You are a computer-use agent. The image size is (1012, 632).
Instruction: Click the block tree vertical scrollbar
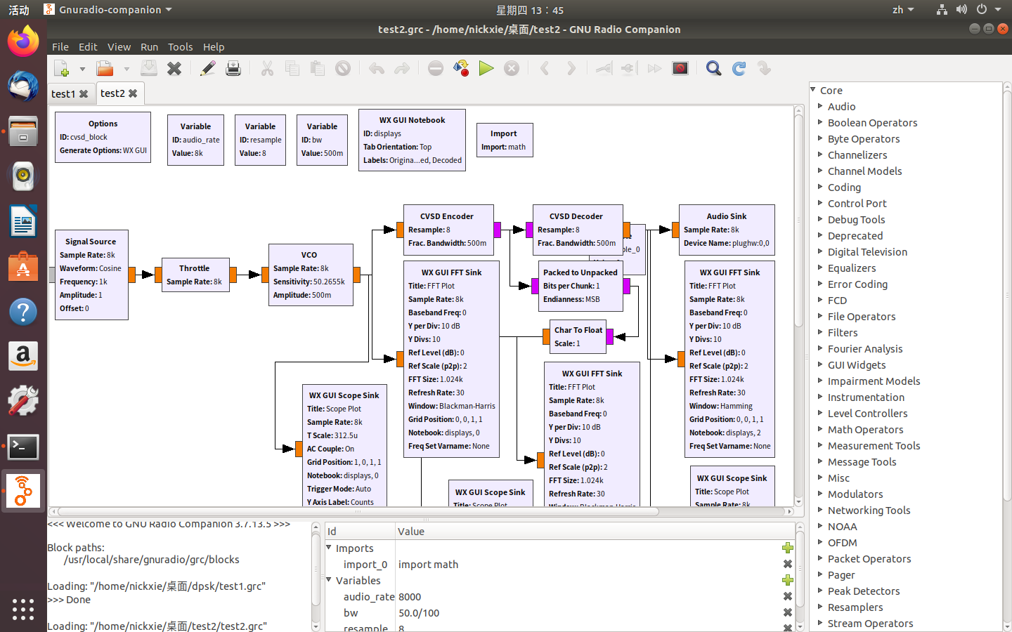pyautogui.click(x=1006, y=357)
